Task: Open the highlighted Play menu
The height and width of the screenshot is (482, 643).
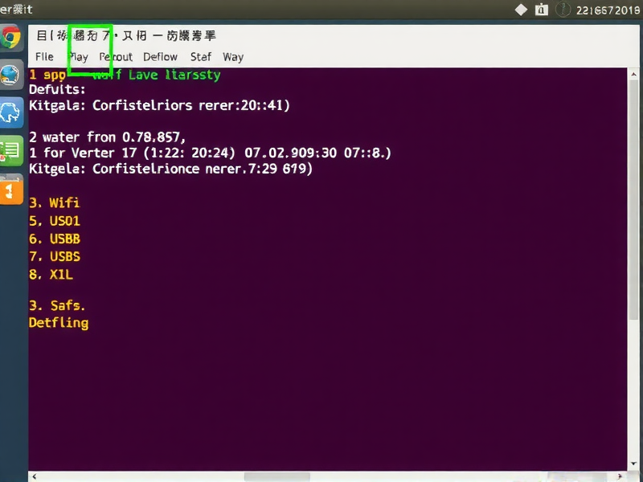Action: coord(78,56)
